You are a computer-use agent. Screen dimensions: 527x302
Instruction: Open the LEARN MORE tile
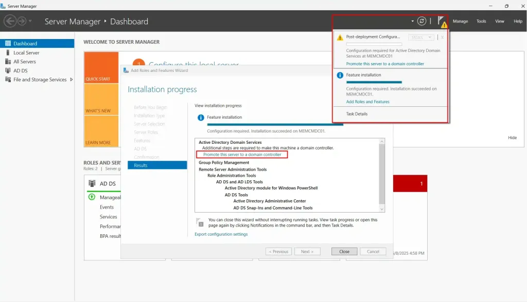pyautogui.click(x=101, y=131)
